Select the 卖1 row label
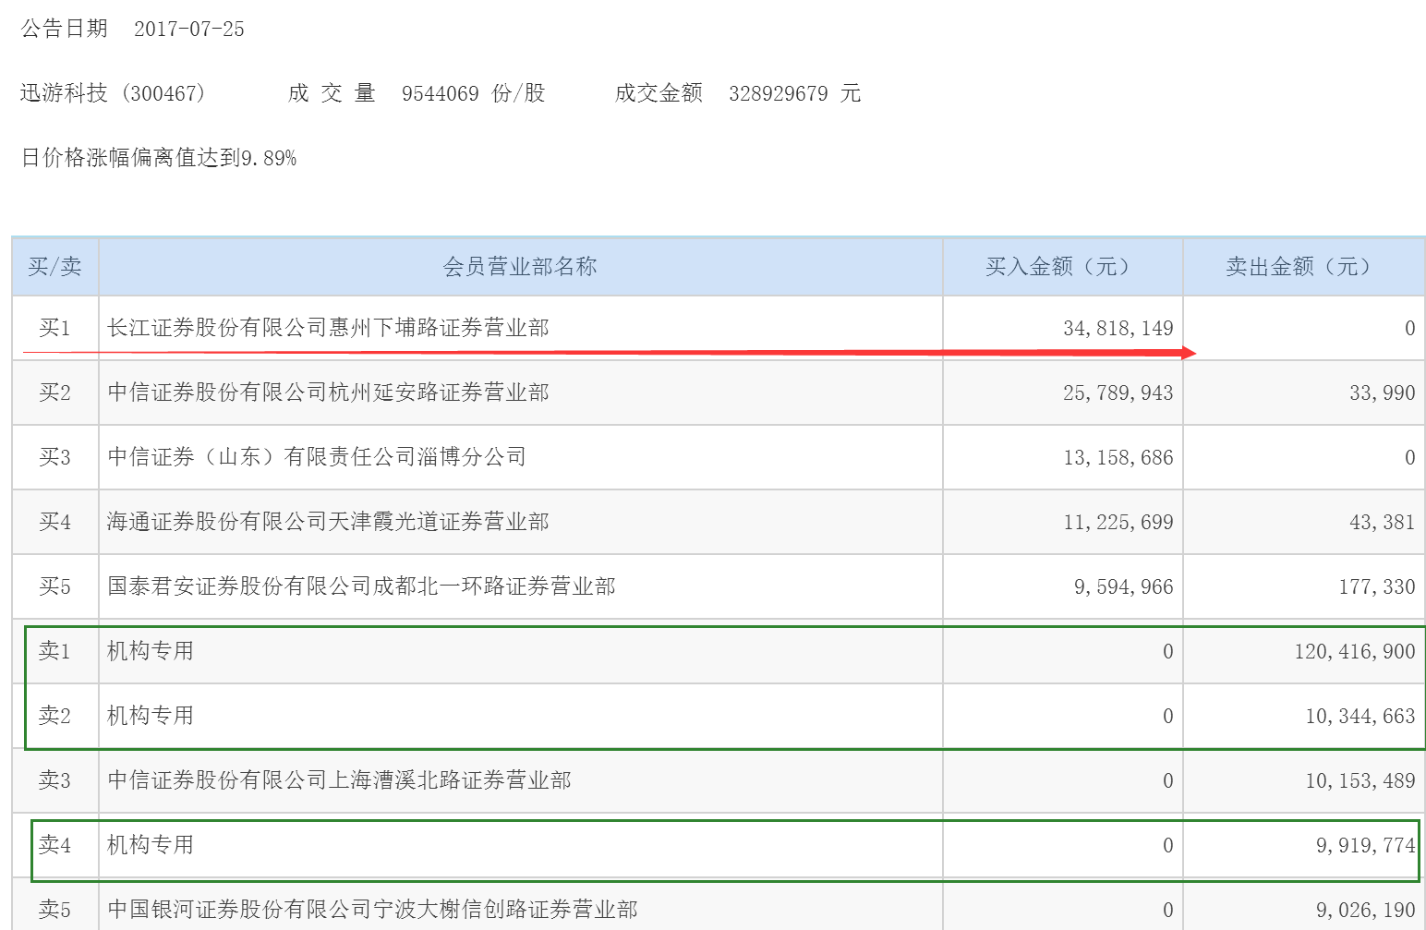 click(x=55, y=651)
